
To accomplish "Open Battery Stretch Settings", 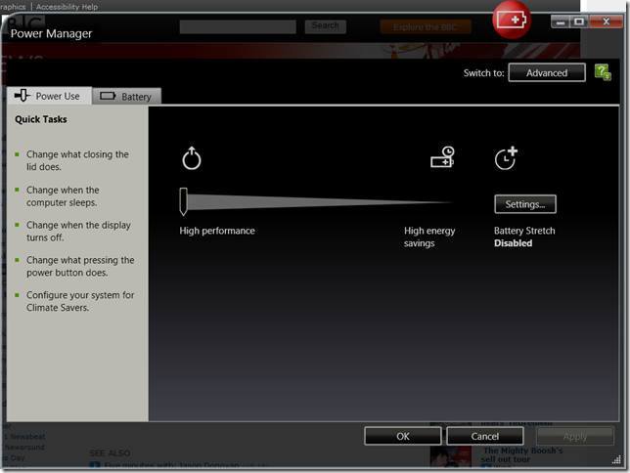I will pyautogui.click(x=525, y=204).
